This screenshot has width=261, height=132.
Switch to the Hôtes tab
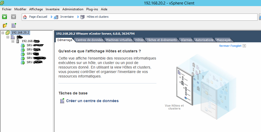pyautogui.click(x=139, y=40)
